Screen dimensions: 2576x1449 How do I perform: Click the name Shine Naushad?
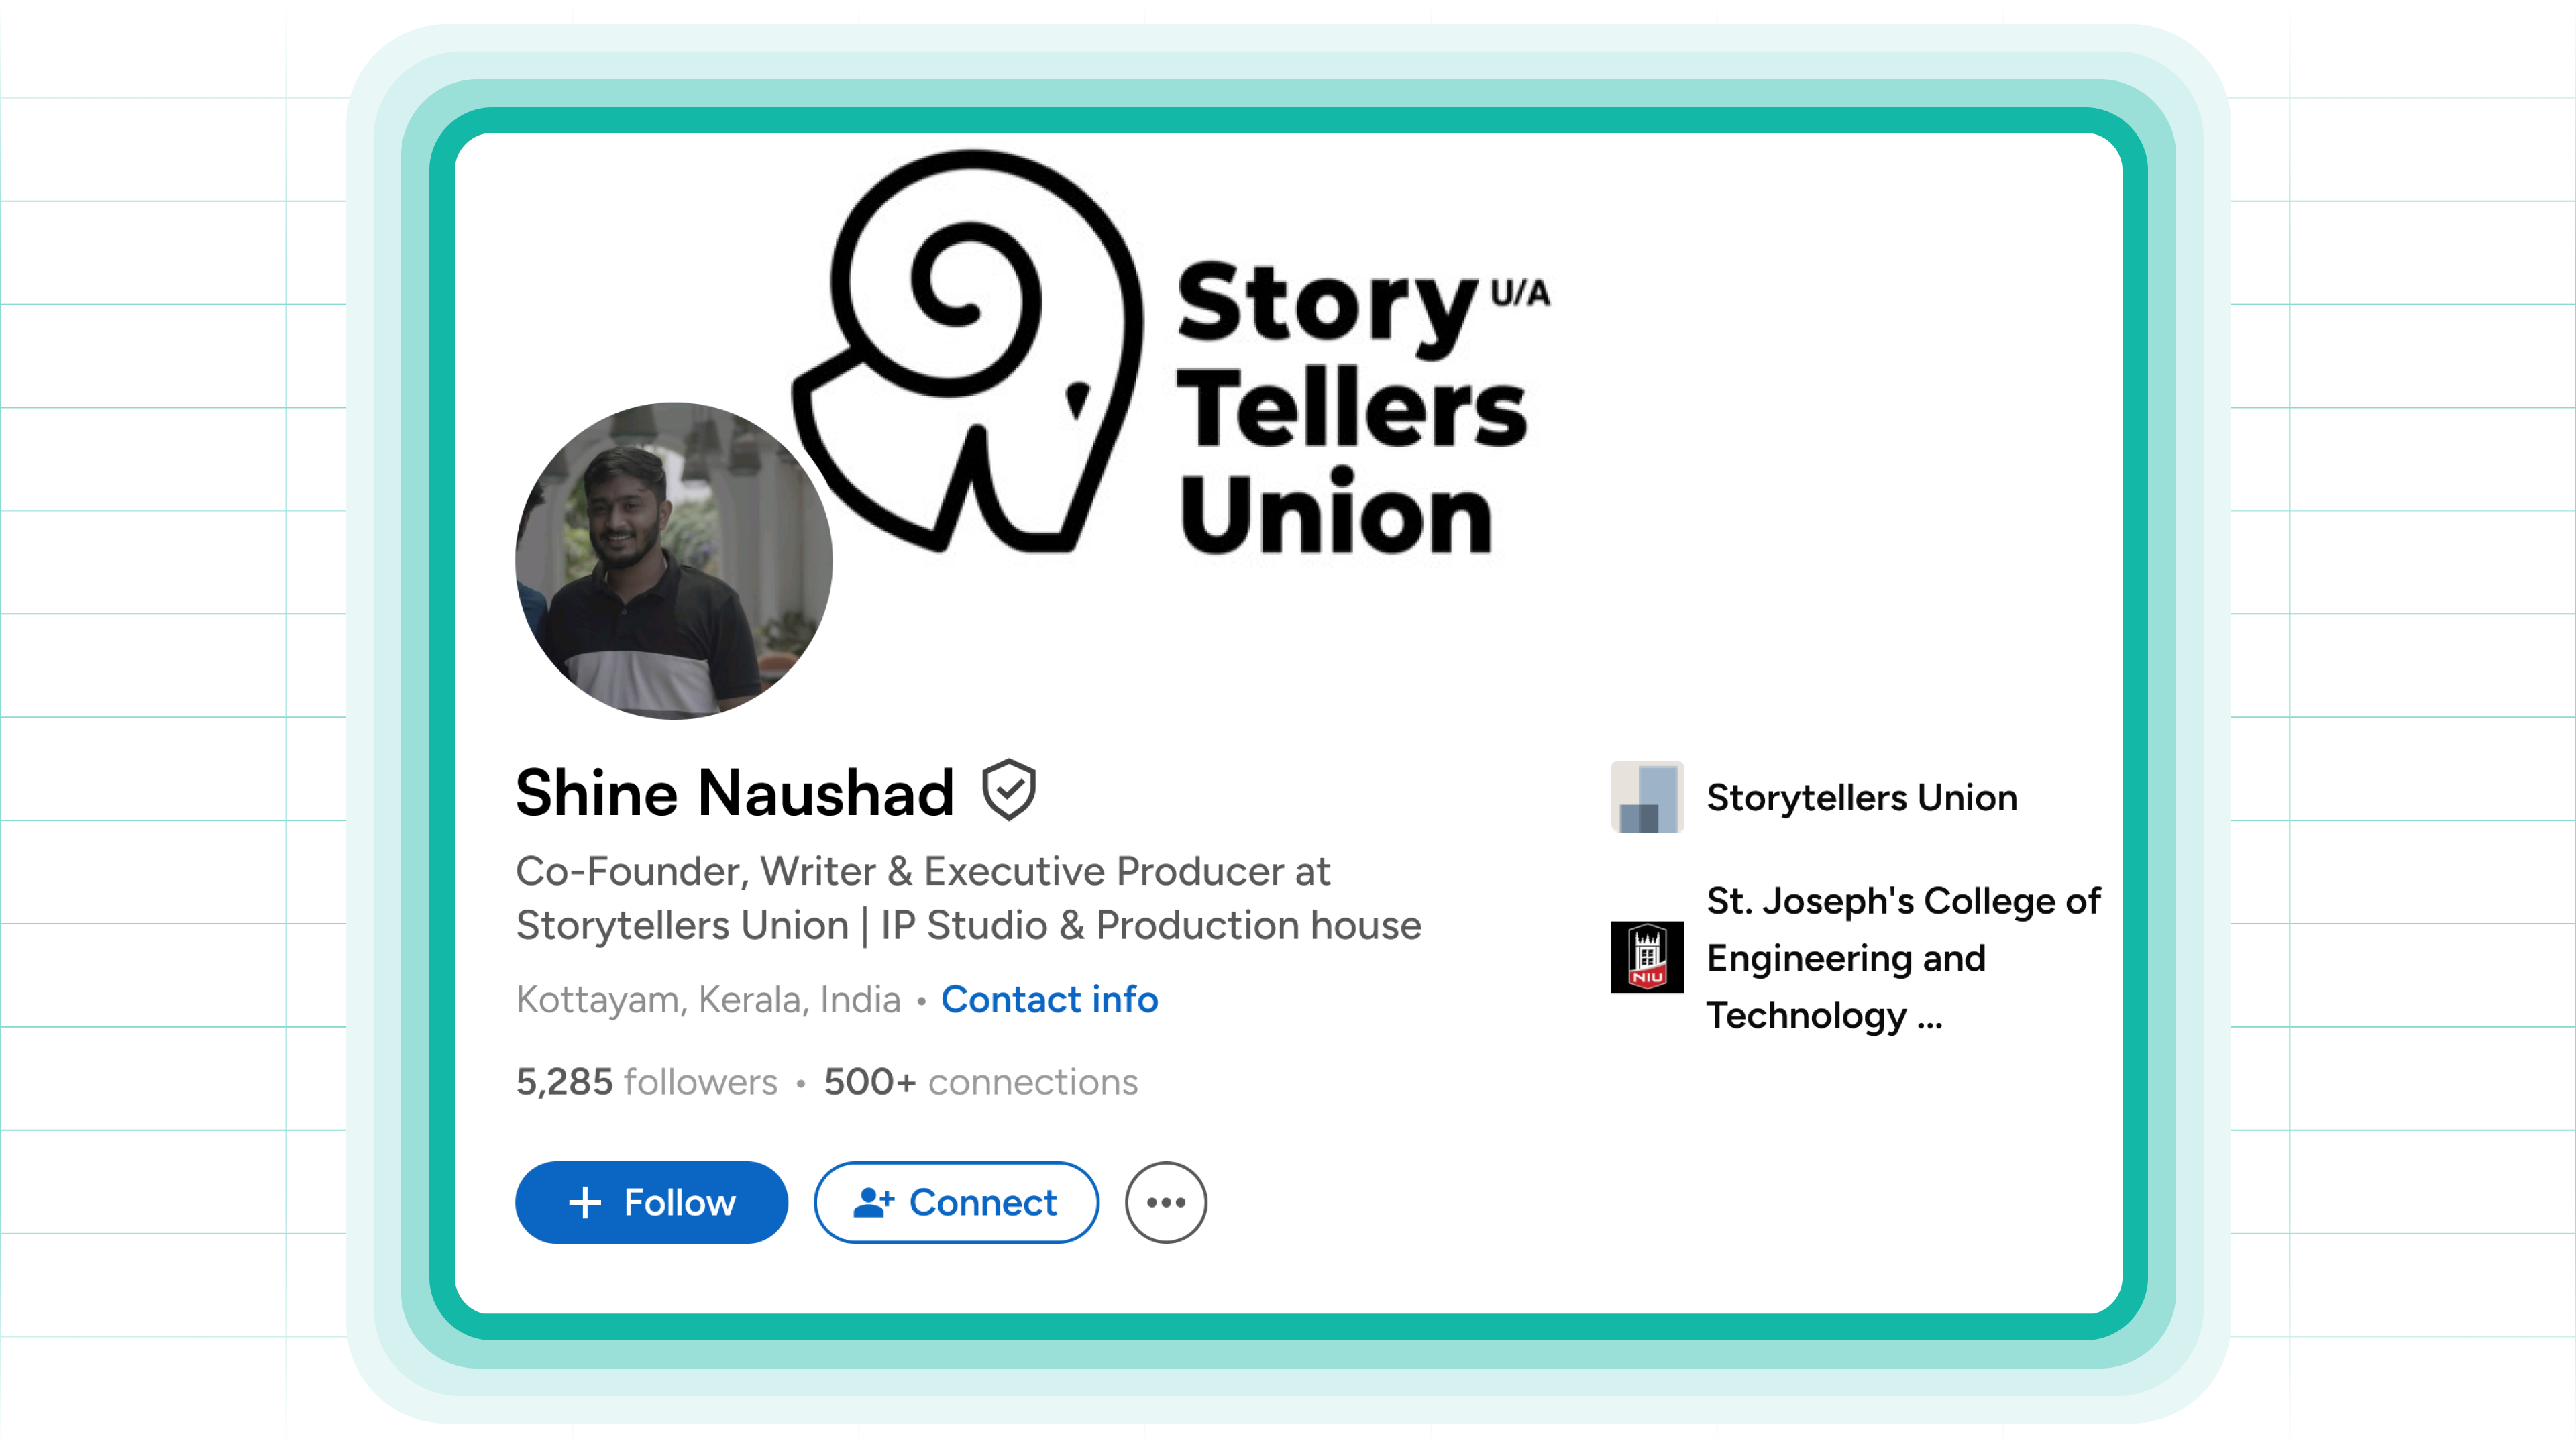click(x=735, y=793)
